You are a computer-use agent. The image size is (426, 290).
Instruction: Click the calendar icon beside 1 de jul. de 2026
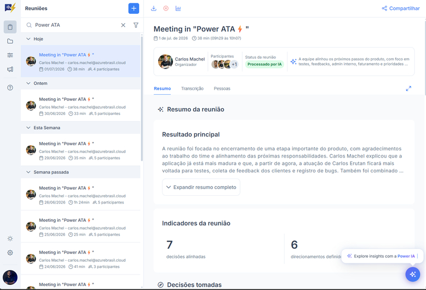(x=156, y=38)
